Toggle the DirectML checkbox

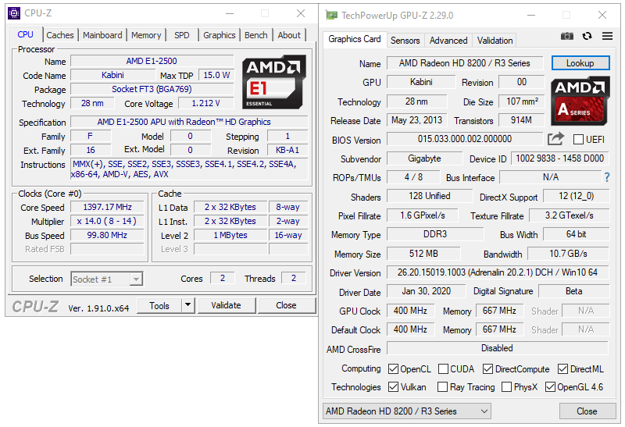562,369
